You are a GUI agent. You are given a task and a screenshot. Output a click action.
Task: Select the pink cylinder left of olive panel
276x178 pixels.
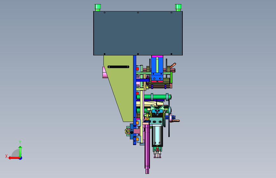(x=105, y=72)
